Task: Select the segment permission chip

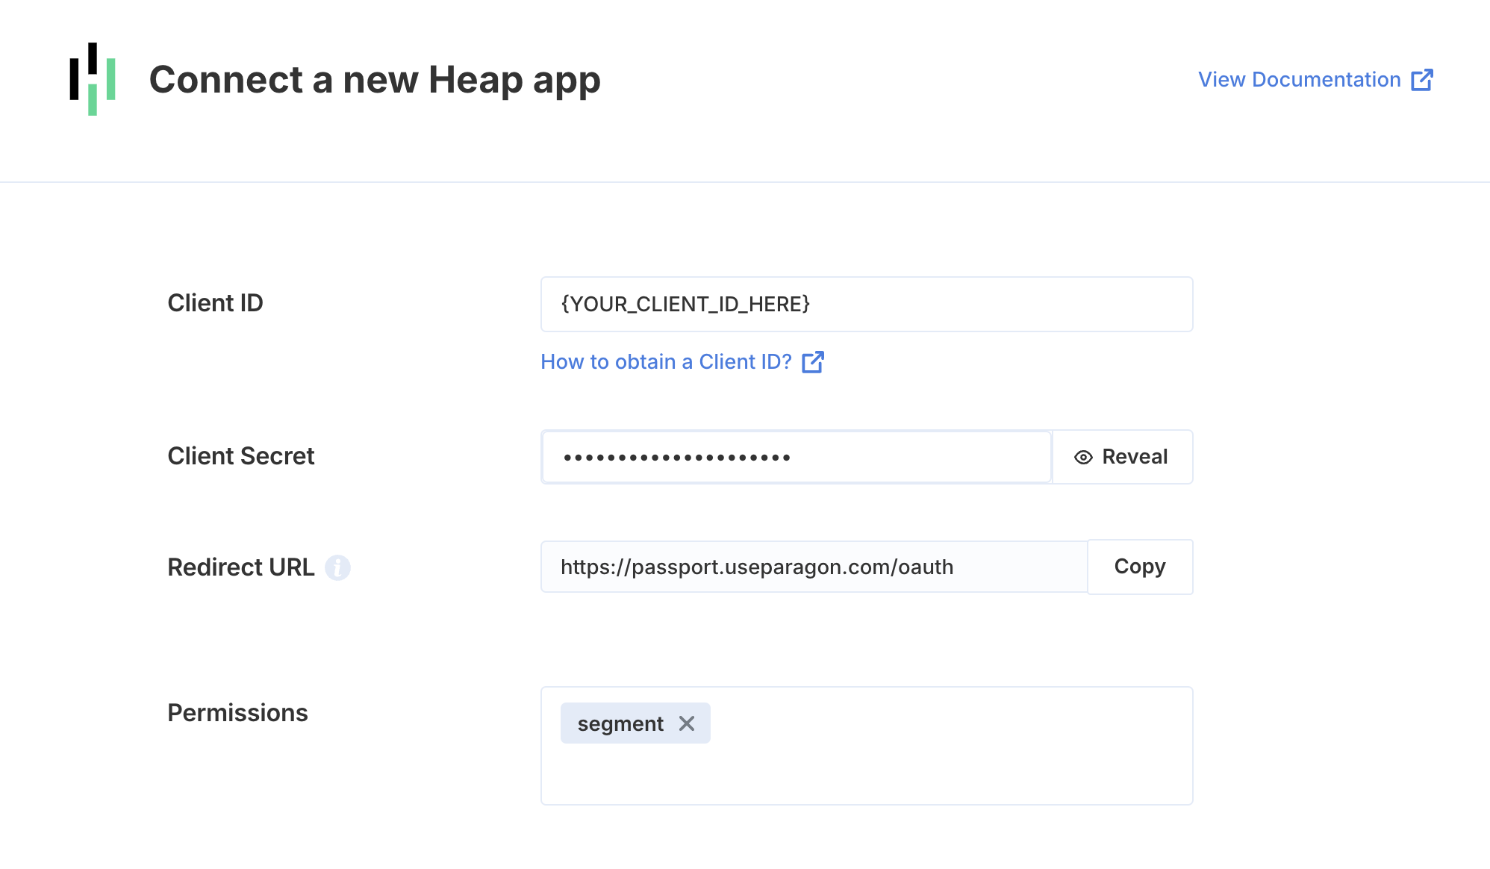Action: click(x=620, y=723)
